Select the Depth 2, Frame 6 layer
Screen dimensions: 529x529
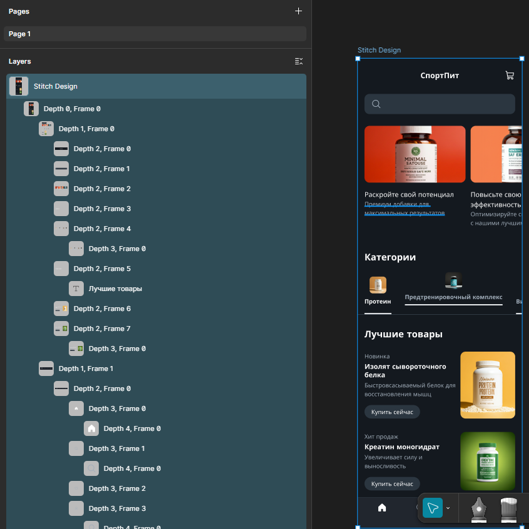click(x=156, y=309)
